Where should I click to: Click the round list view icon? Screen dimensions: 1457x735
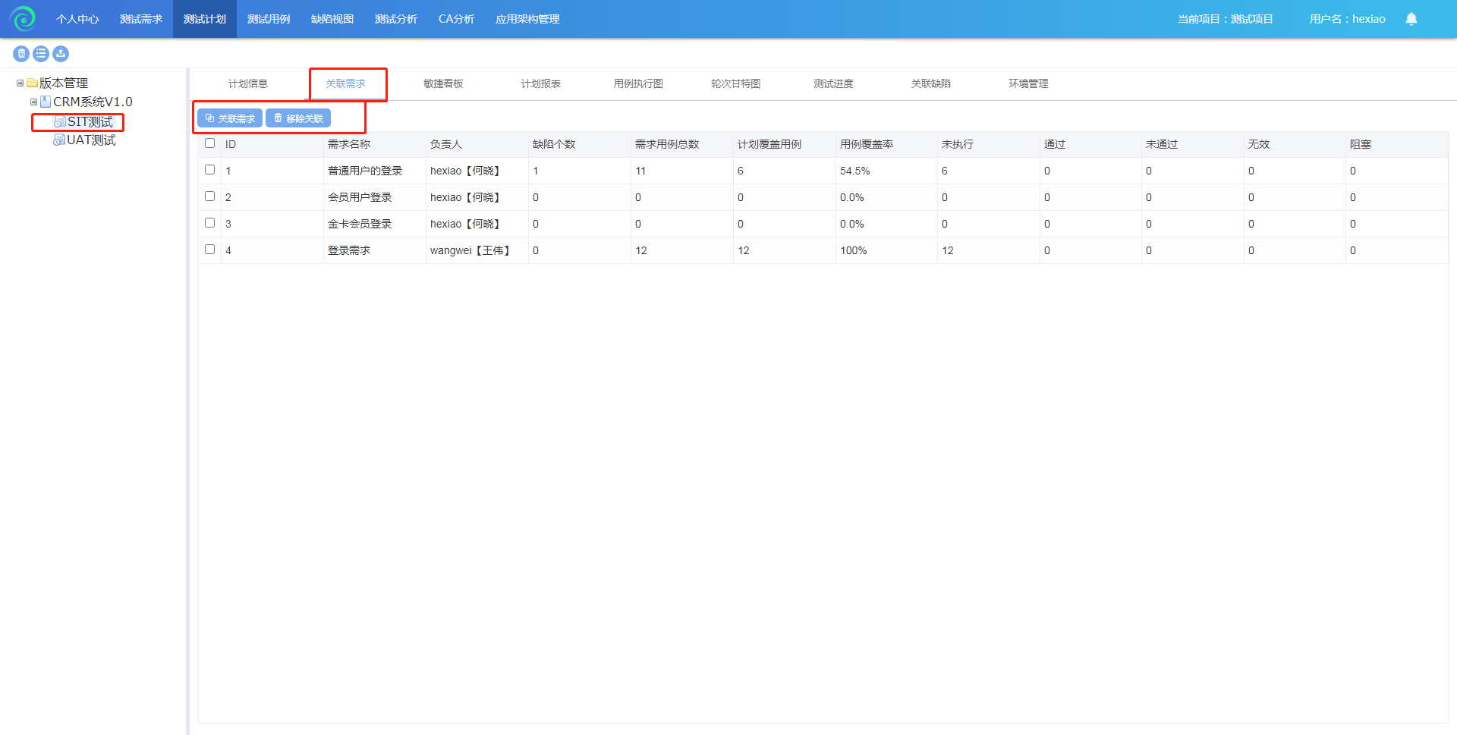(41, 54)
